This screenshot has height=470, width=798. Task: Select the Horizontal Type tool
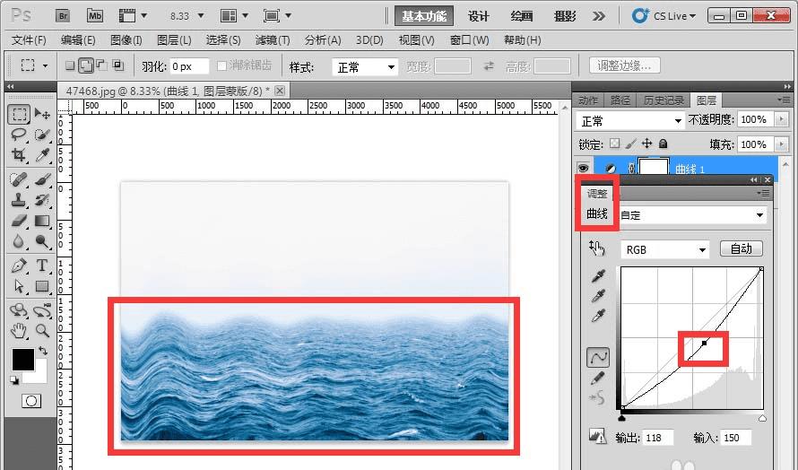pyautogui.click(x=42, y=265)
